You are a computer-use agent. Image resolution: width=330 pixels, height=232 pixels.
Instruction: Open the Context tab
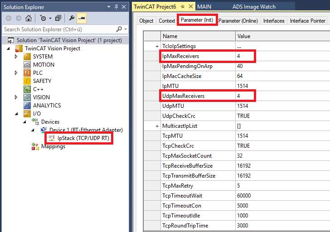(167, 21)
